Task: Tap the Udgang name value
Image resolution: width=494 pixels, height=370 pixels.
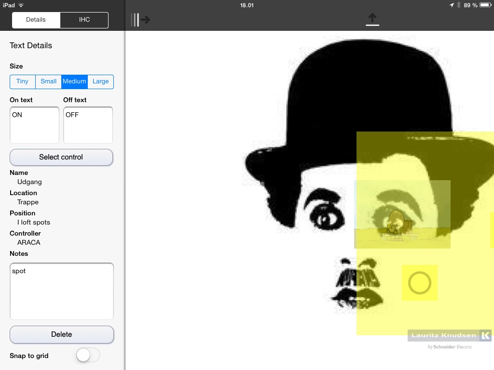Action: [x=29, y=182]
